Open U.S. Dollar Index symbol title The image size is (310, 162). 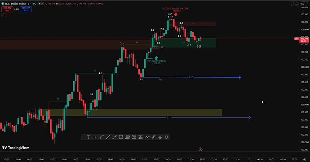point(20,4)
